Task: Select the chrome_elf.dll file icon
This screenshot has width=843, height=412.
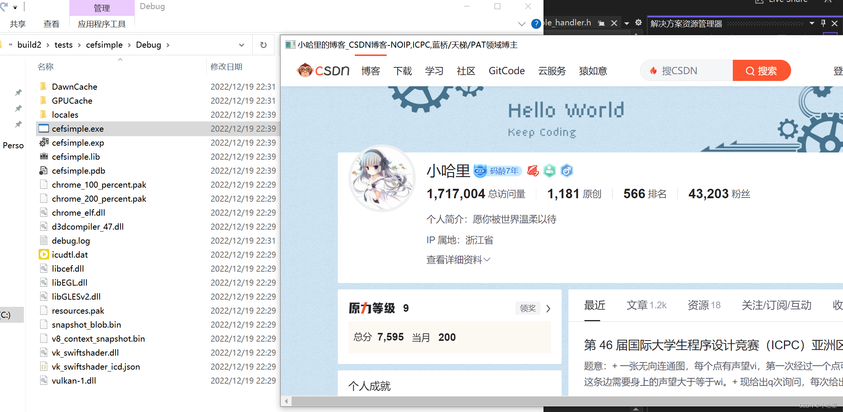Action: [x=44, y=213]
